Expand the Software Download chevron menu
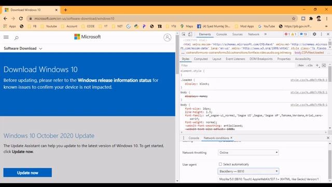Screen dimensions: 332x187 [40, 48]
